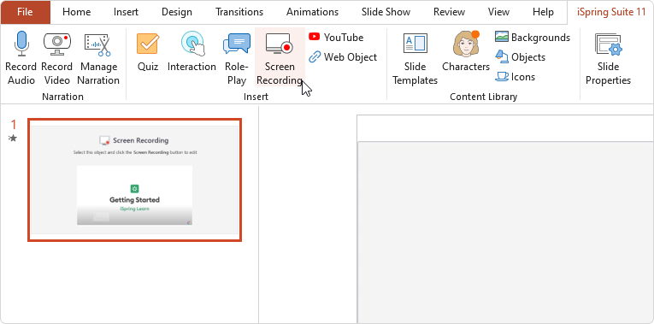Click the Record Audio microphone icon
The image size is (654, 324).
pyautogui.click(x=21, y=44)
